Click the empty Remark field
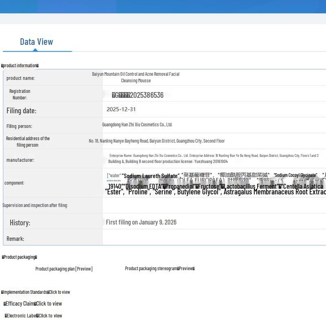326x326 pixels. tap(214, 238)
